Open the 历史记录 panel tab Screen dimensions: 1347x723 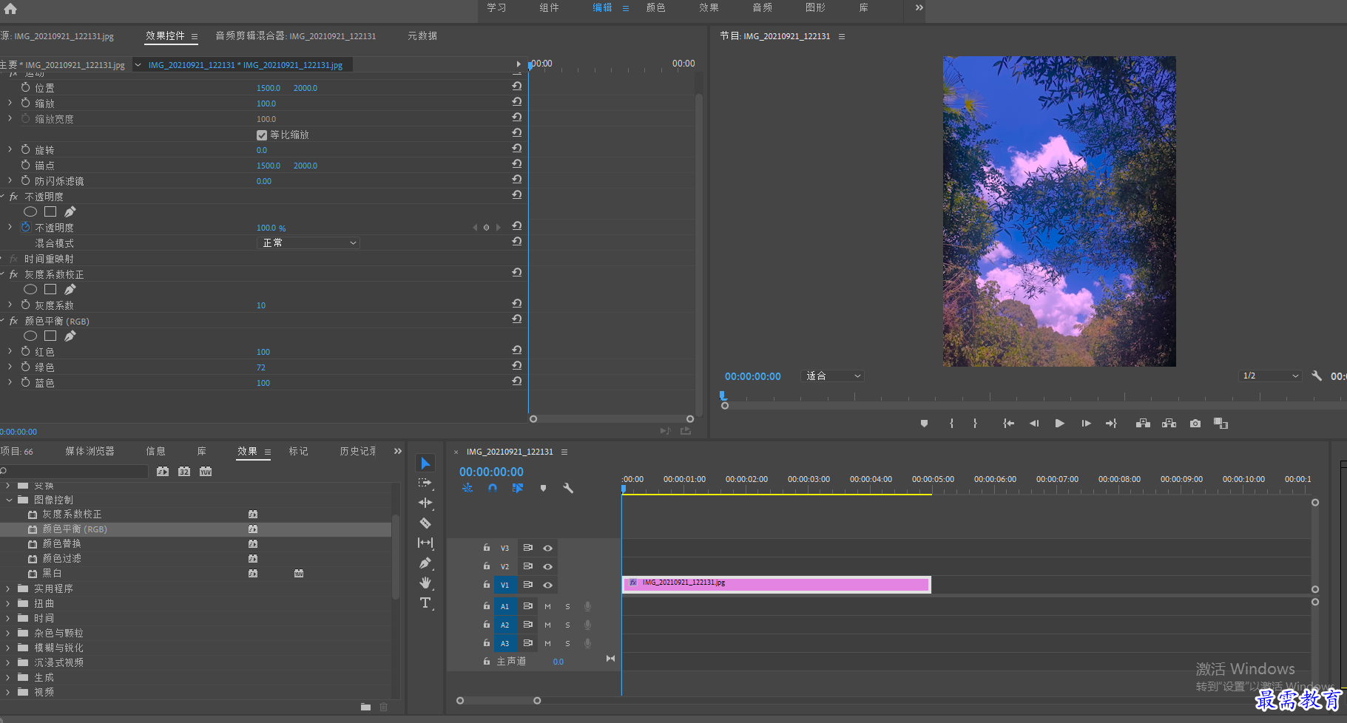click(358, 451)
